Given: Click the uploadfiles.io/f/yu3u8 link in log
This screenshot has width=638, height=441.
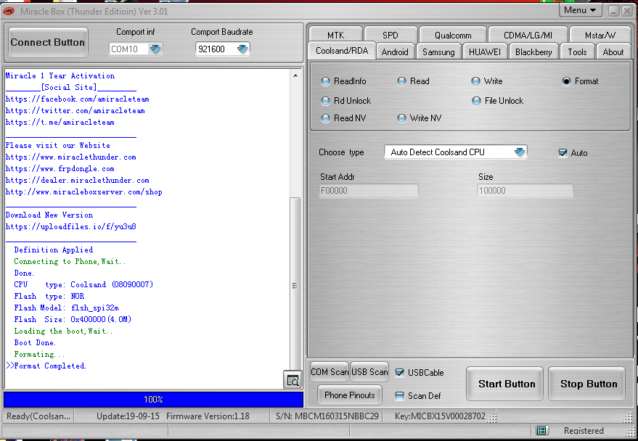Looking at the screenshot, I should (71, 227).
